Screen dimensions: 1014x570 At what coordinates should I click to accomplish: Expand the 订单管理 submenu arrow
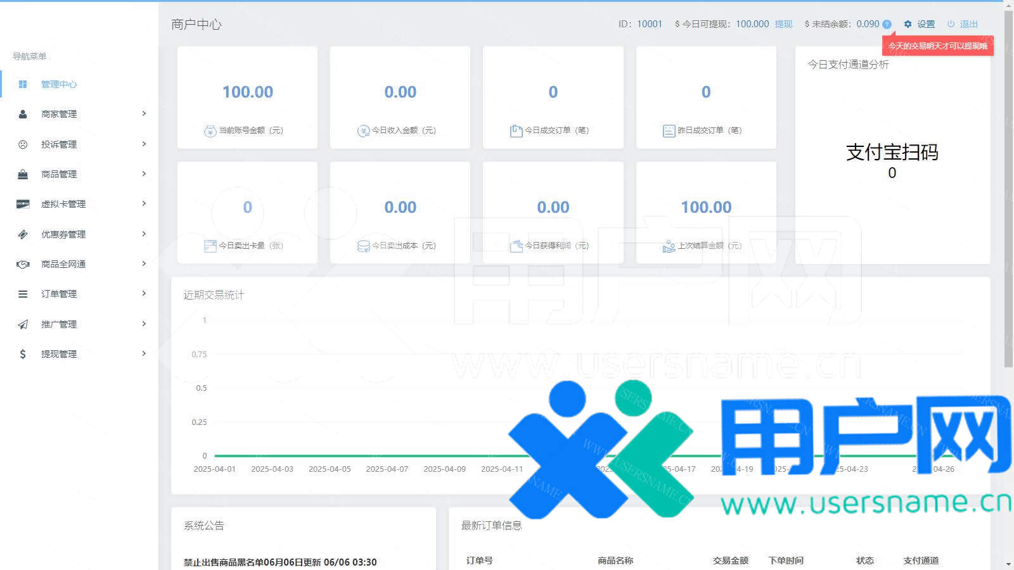click(144, 294)
